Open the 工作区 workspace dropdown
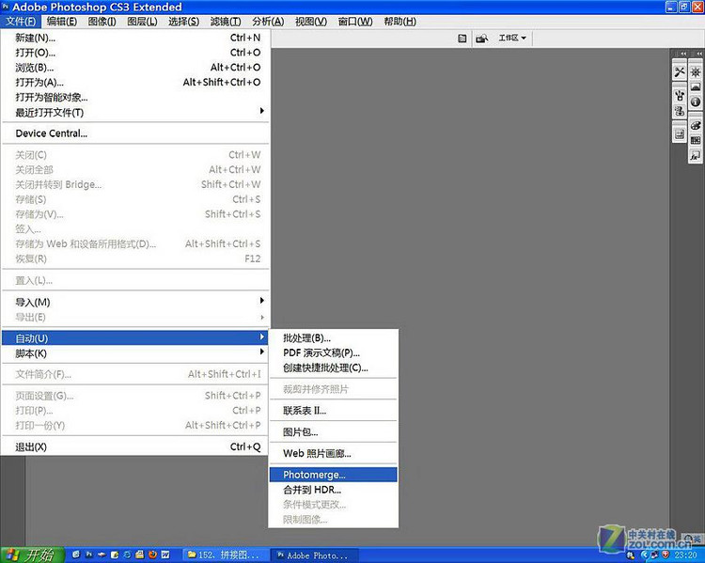 pos(512,39)
